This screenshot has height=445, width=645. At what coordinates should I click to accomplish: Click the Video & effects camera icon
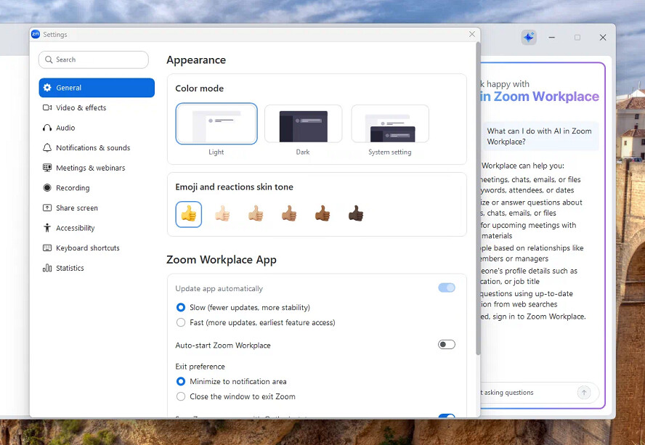point(47,107)
